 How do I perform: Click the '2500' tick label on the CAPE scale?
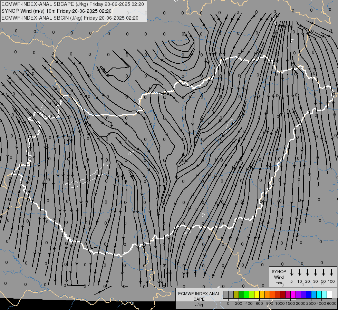311,303
